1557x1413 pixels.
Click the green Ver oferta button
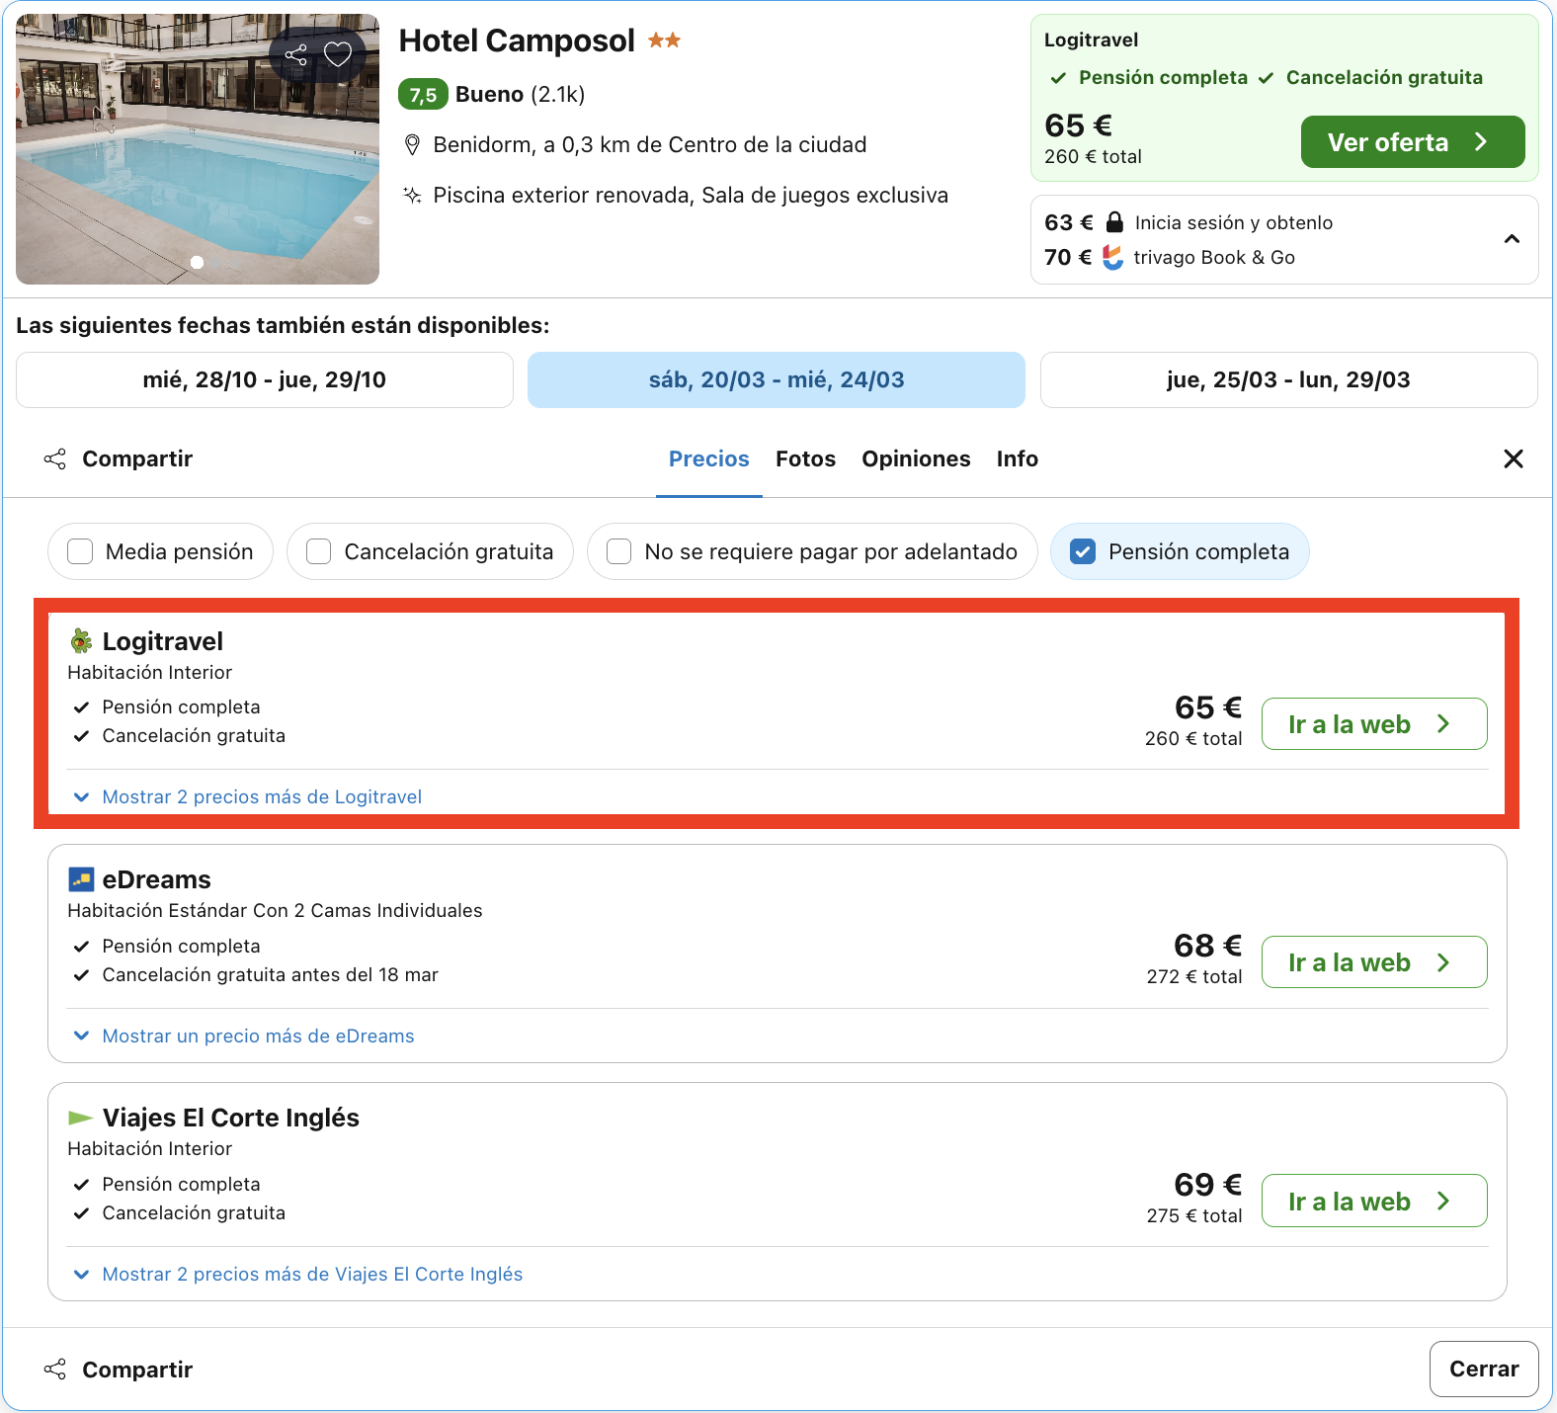pos(1413,142)
